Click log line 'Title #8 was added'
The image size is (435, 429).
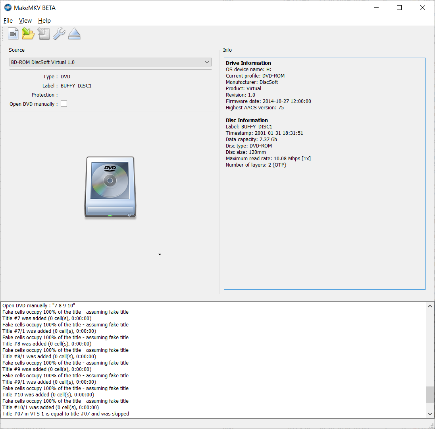[47, 344]
